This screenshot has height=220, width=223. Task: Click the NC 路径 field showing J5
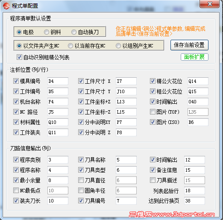point(58,112)
